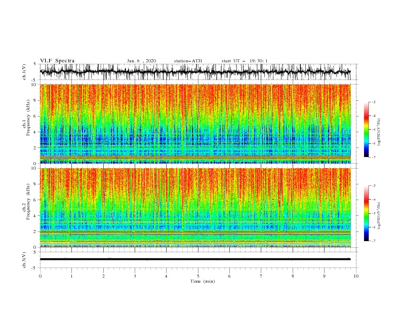The width and height of the screenshot is (401, 310).
Task: Click the "ch.2 Frequency (kHz)" axis label
Action: 26,202
